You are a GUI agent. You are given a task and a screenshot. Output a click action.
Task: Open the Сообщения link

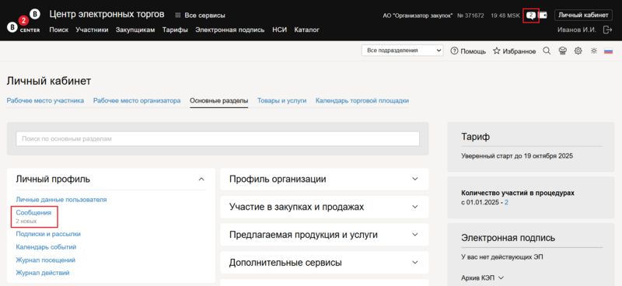pyautogui.click(x=33, y=213)
